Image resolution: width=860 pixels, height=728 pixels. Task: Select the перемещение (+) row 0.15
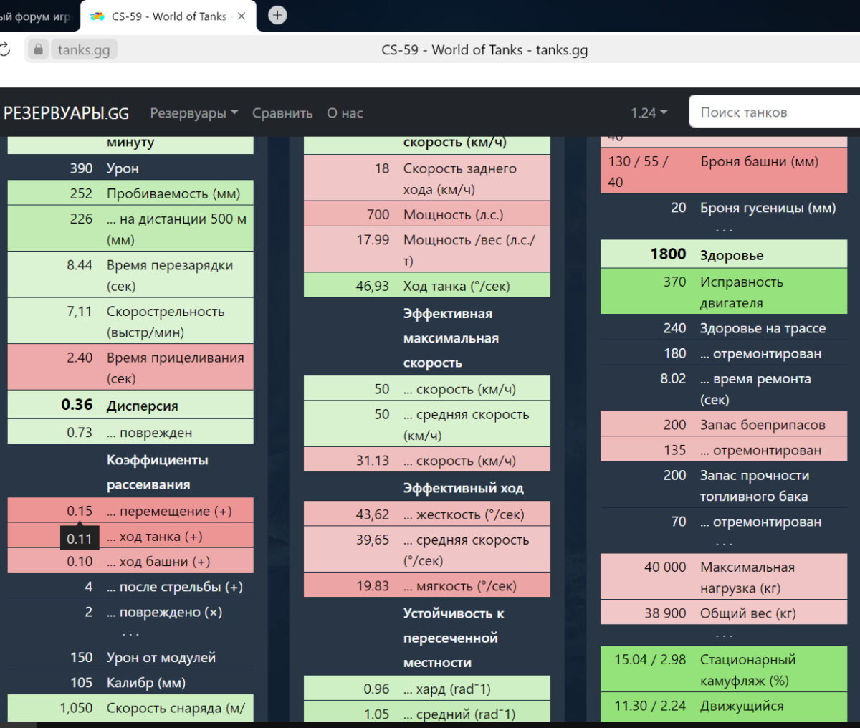[130, 511]
